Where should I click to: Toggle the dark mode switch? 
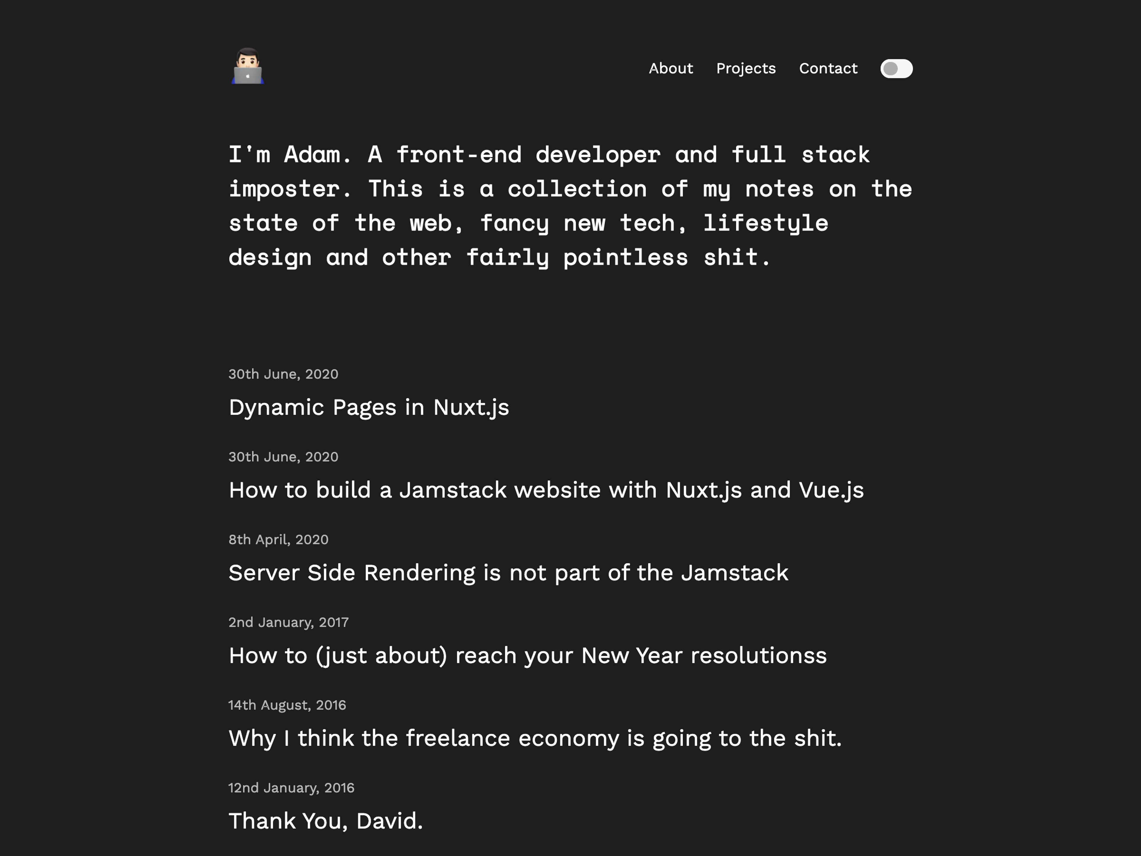coord(896,69)
